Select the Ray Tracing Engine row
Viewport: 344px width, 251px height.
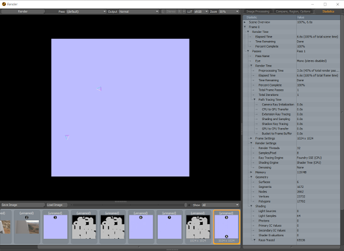pos(292,158)
